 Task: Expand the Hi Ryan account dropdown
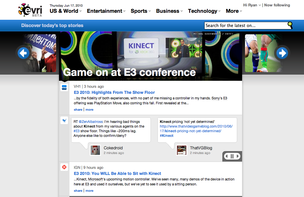[252, 5]
